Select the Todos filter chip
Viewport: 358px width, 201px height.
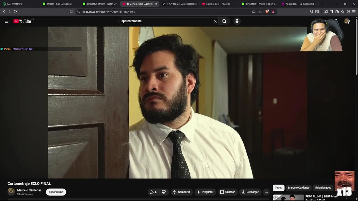tap(279, 188)
